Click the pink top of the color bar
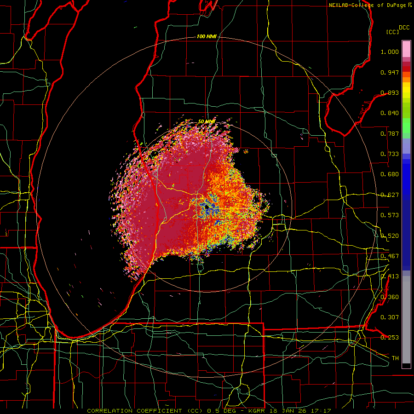The height and width of the screenshot is (414, 414). pos(406,49)
